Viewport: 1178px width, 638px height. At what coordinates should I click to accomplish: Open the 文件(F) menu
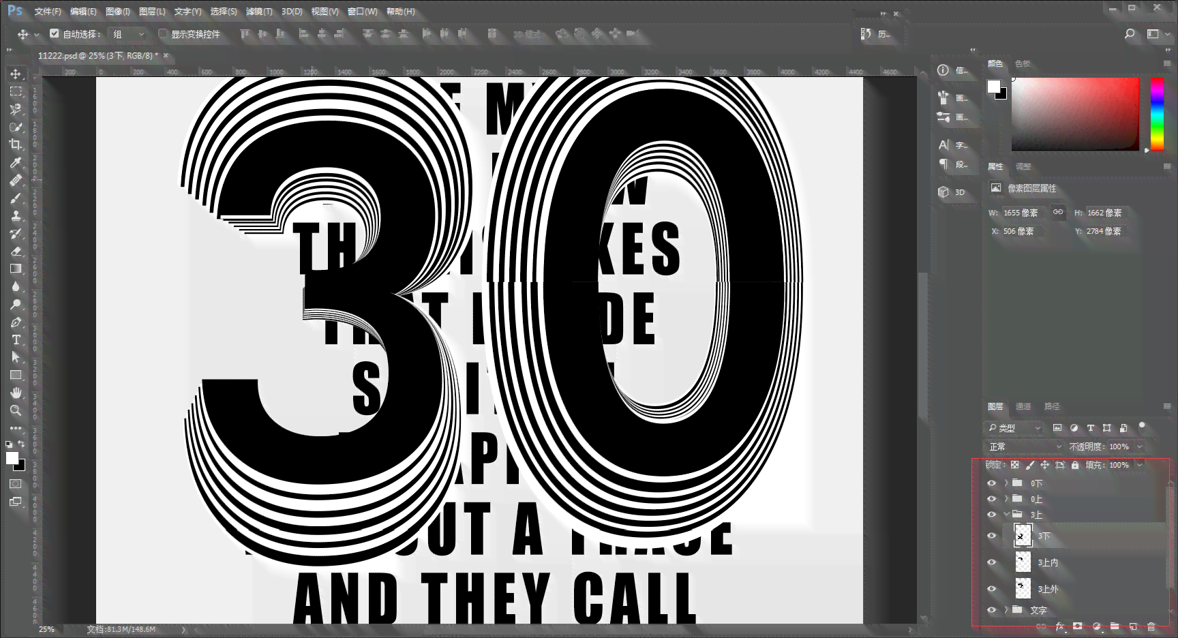click(48, 12)
